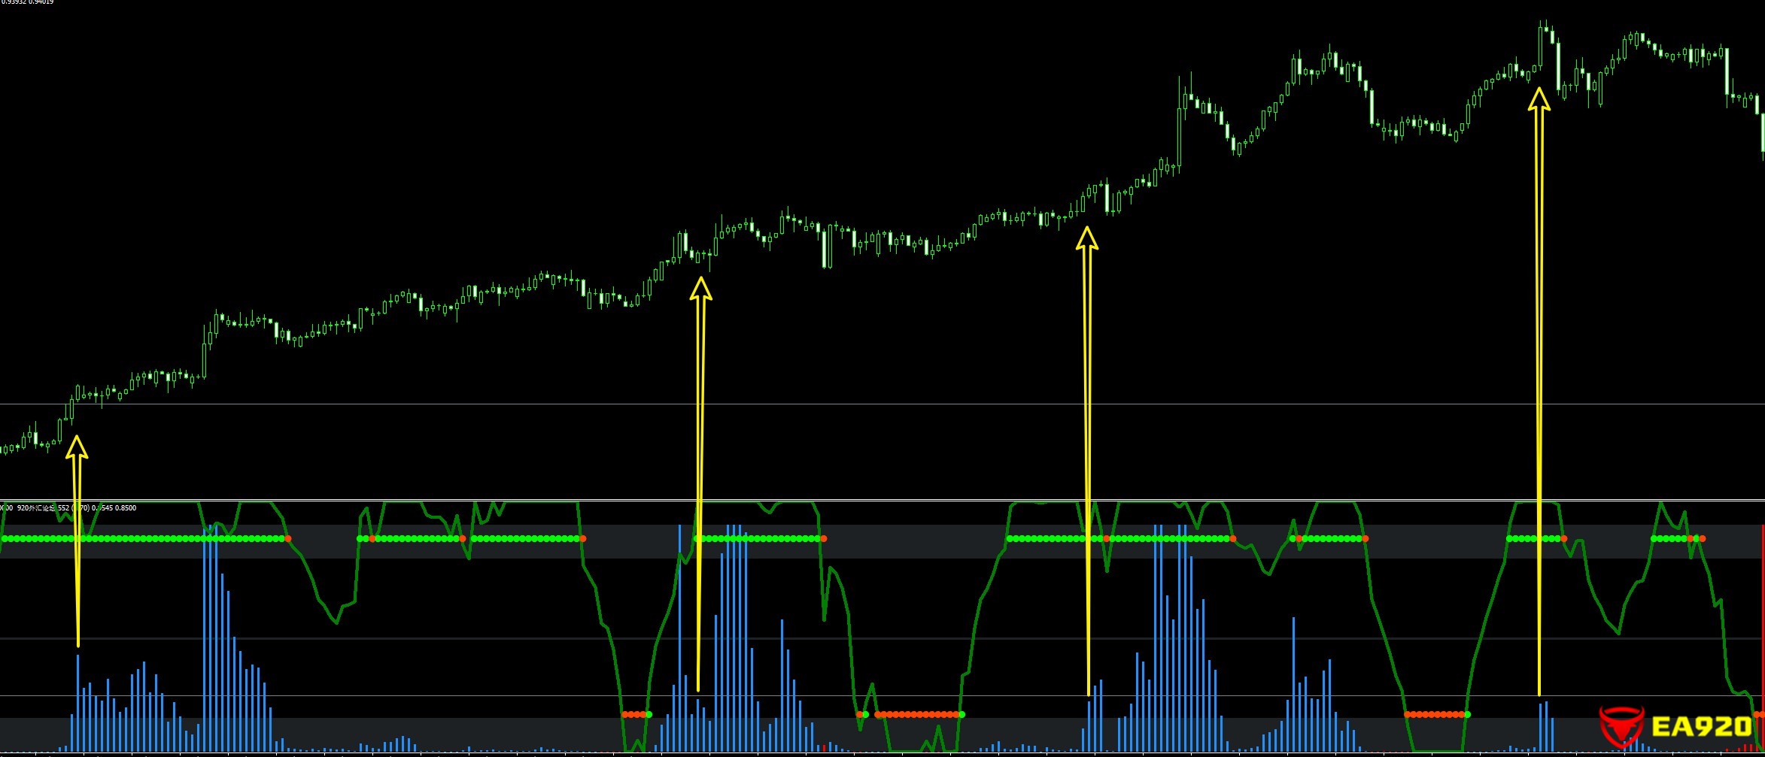The height and width of the screenshot is (757, 1765).
Task: Select the horizontal gray line on the price chart
Action: 903,404
